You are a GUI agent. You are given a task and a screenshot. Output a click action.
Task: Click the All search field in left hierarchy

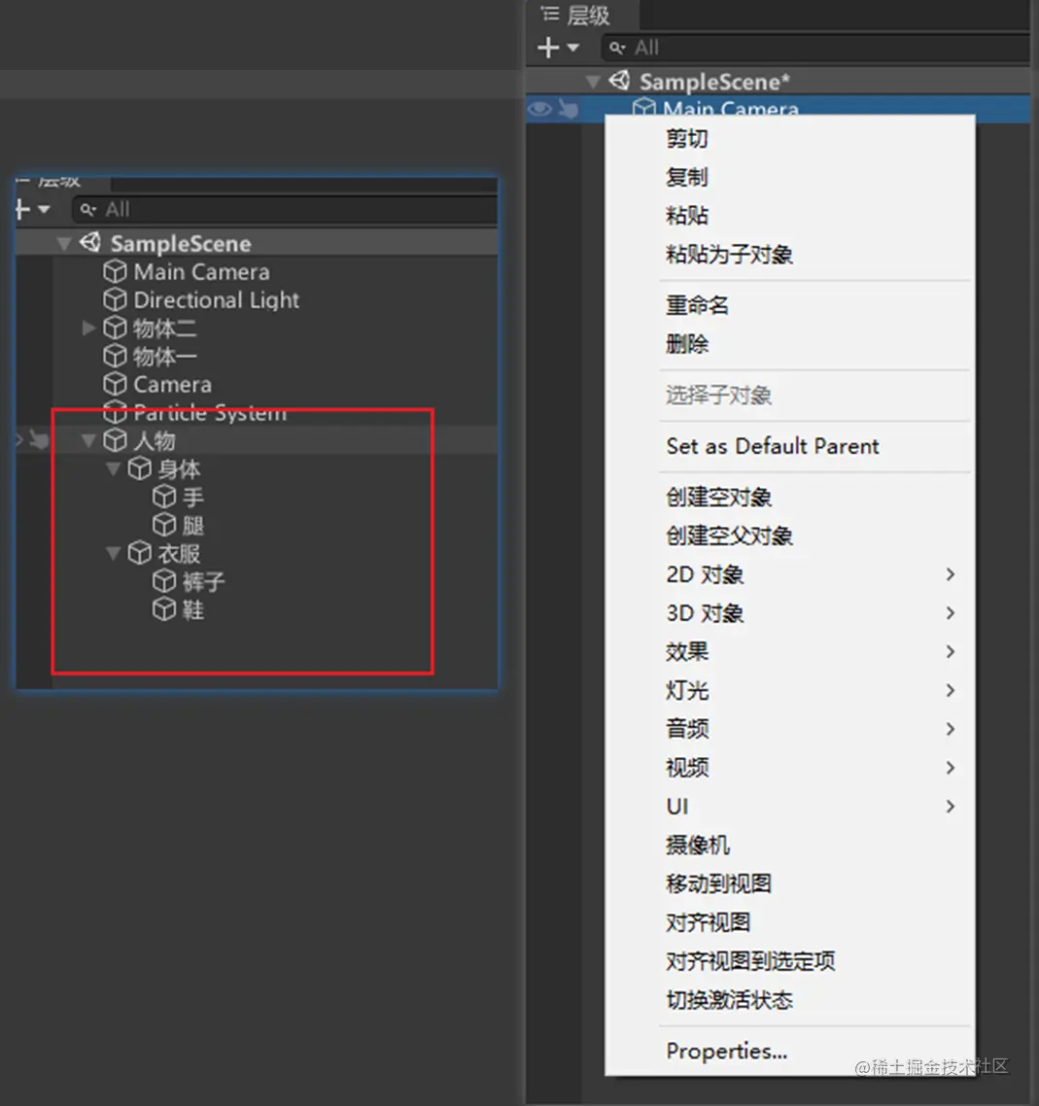tap(285, 210)
